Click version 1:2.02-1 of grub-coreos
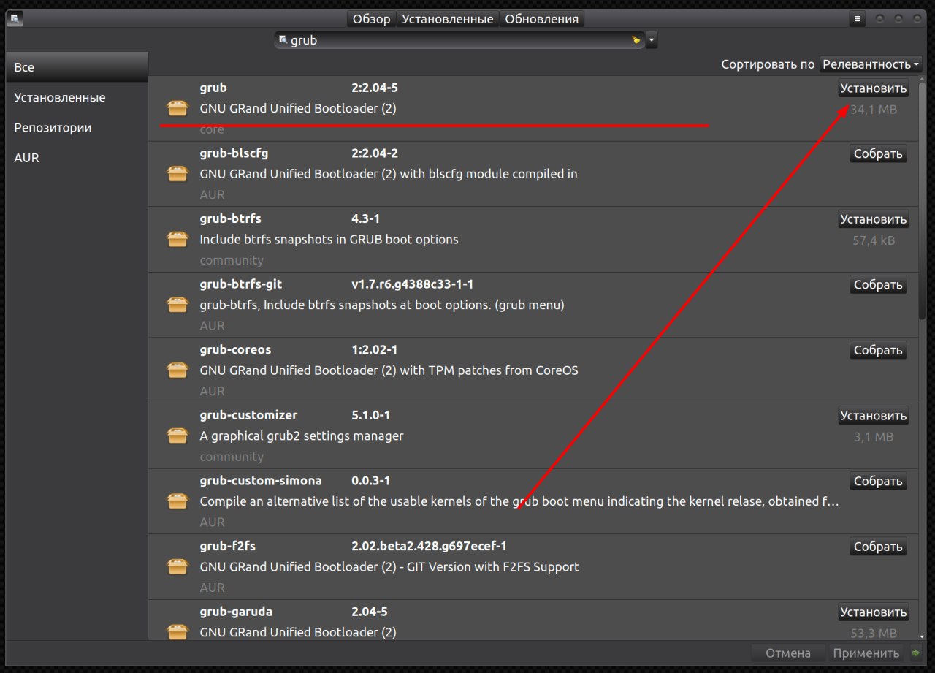The height and width of the screenshot is (673, 935). (x=374, y=350)
